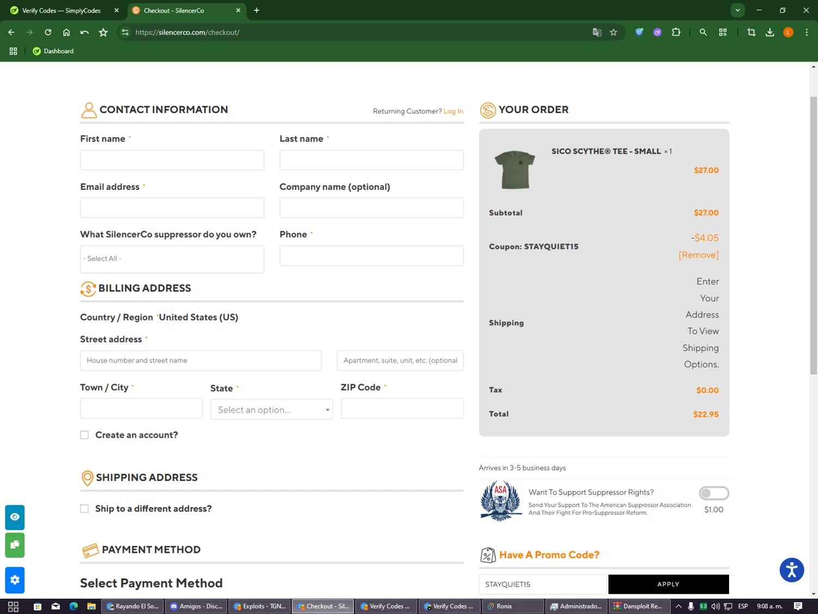The height and width of the screenshot is (614, 818).
Task: Click the page vertical scrollbar
Action: point(814,236)
